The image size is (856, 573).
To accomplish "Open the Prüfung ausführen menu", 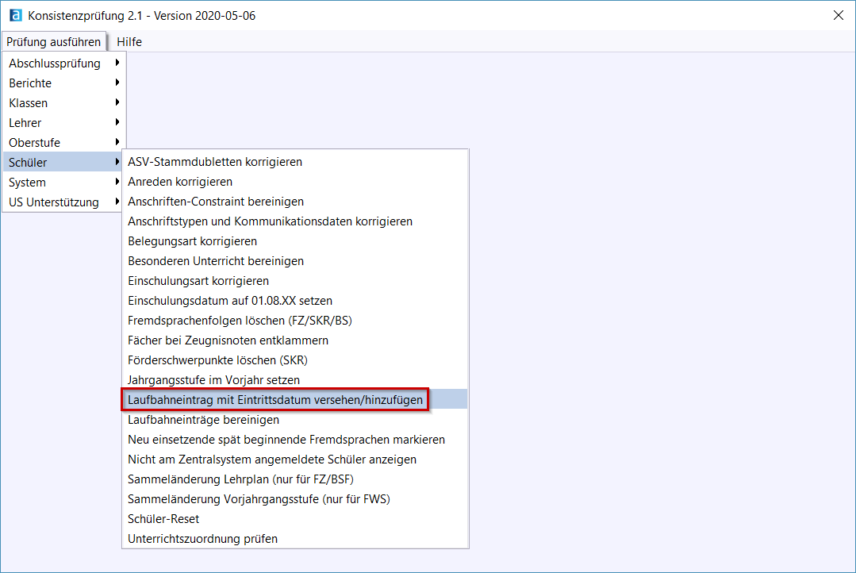I will 53,42.
